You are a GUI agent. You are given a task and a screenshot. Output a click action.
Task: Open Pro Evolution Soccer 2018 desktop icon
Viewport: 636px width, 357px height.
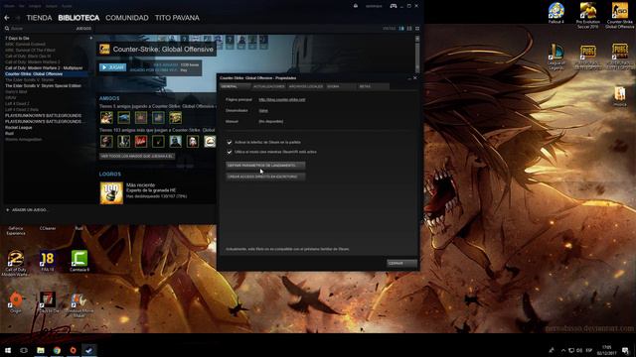coord(587,15)
